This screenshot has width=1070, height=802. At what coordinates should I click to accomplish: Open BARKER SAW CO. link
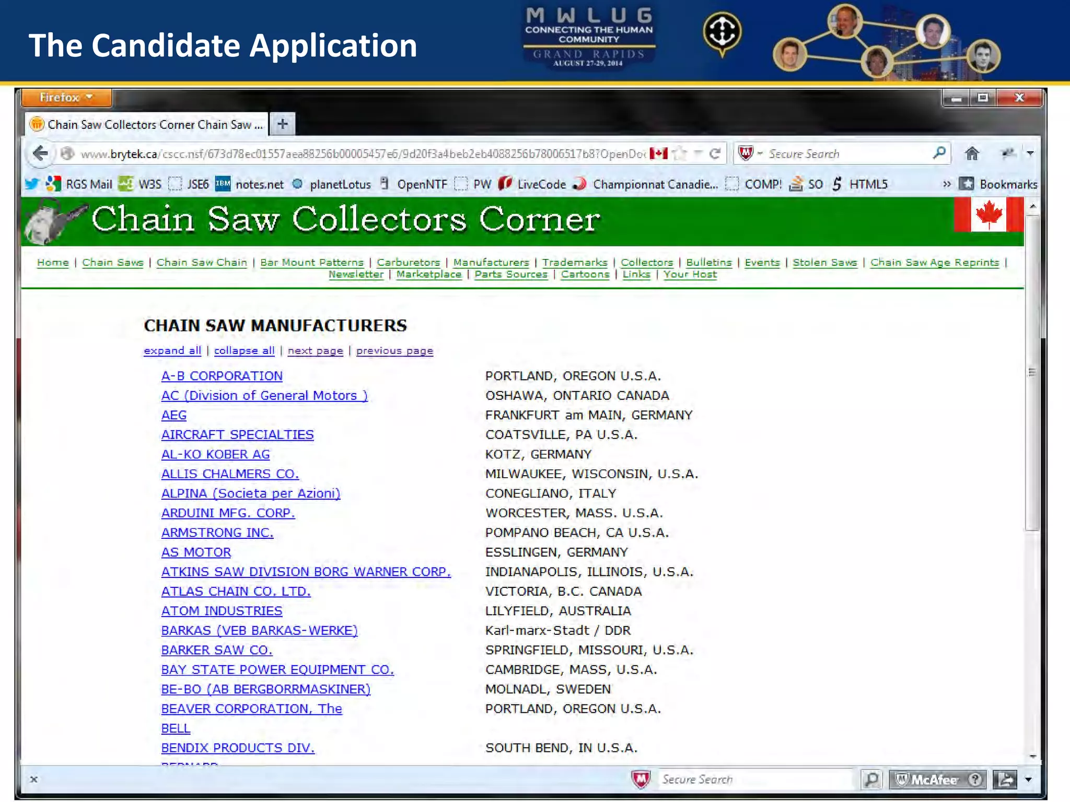tap(217, 650)
